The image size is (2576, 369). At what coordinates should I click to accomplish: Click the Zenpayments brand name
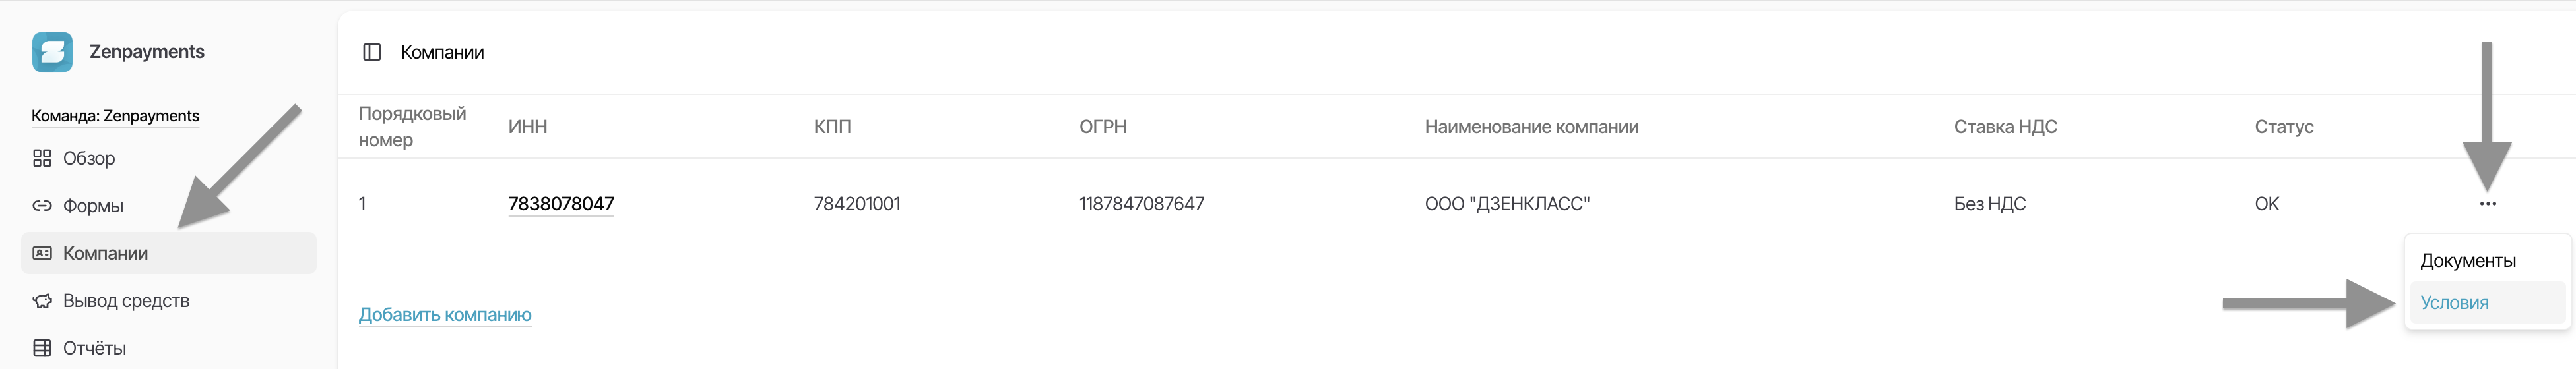coord(147,52)
